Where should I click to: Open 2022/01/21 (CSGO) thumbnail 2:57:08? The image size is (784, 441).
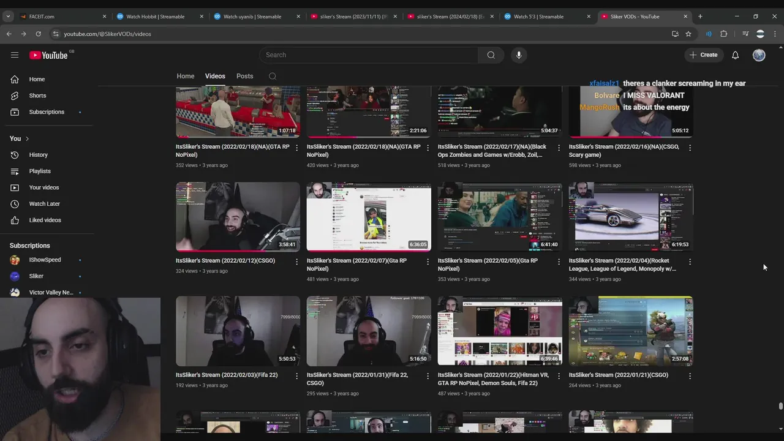pos(631,331)
